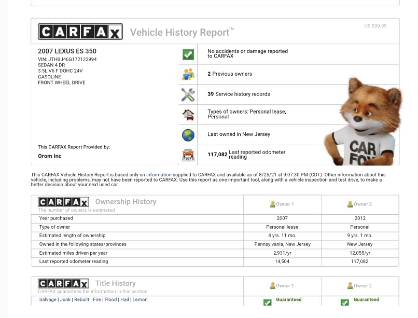Click the 'SEDAN 4 DR' line
Viewport: 418px width, 318px height.
click(51, 65)
